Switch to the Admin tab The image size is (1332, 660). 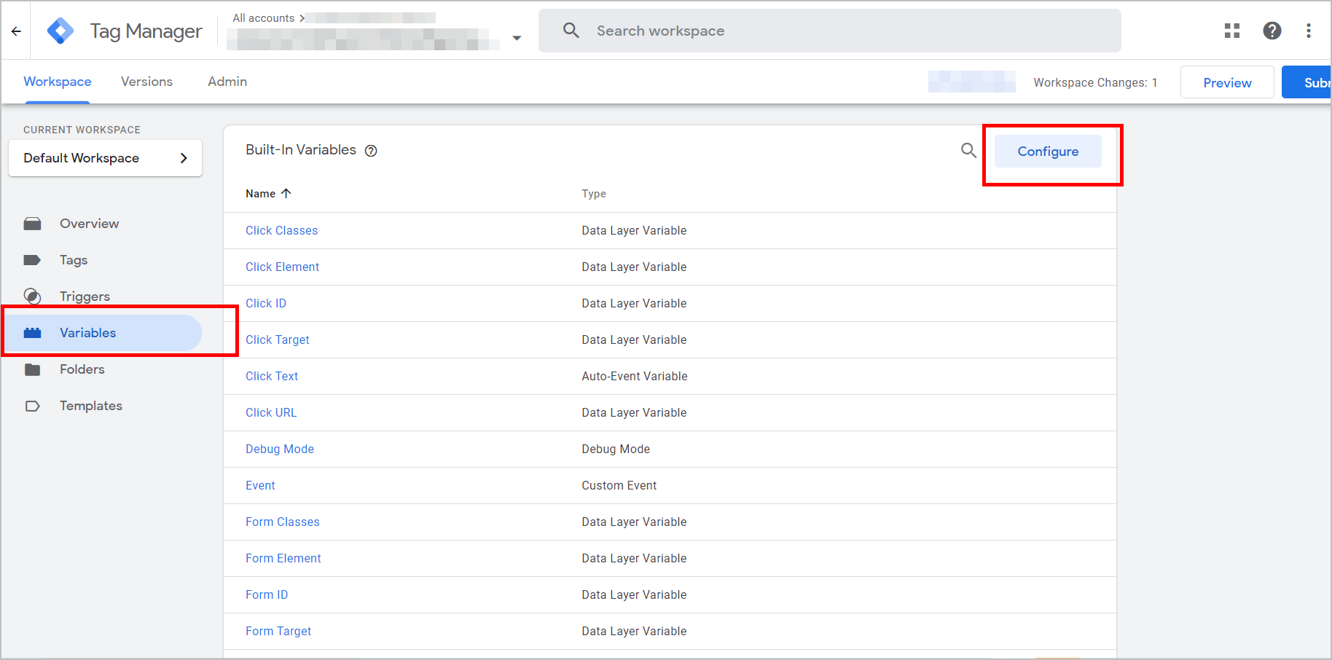[227, 81]
